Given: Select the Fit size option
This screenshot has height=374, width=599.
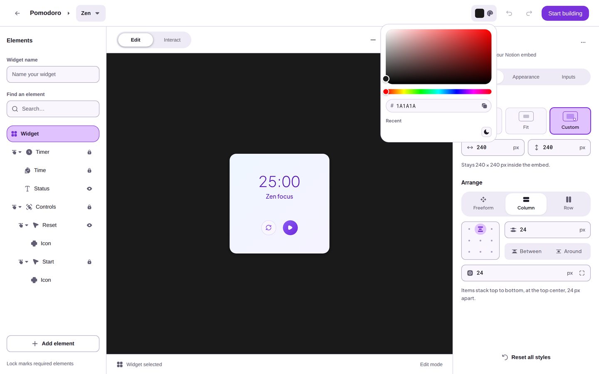Looking at the screenshot, I should tap(526, 121).
